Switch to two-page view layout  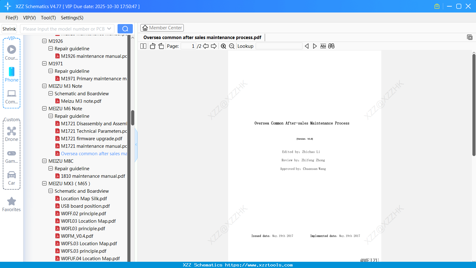point(143,46)
